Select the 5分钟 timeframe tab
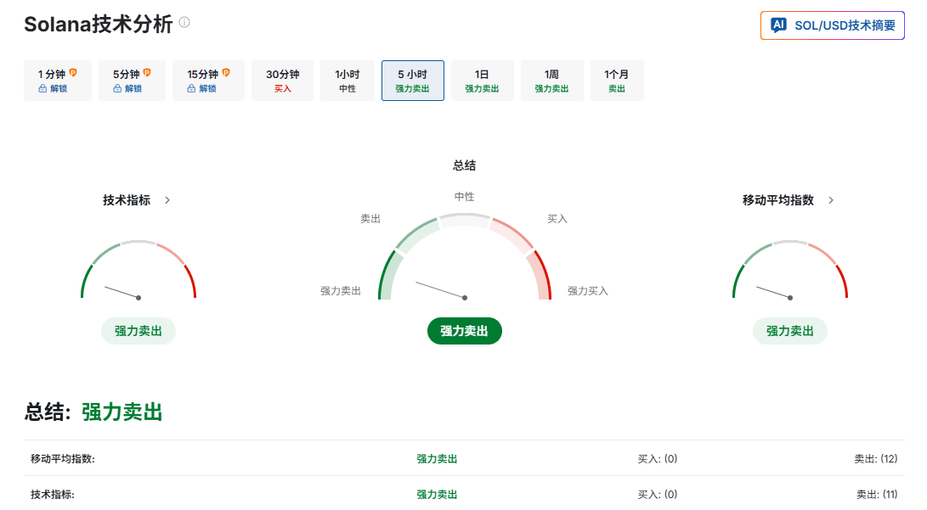The image size is (927, 510). 132,81
